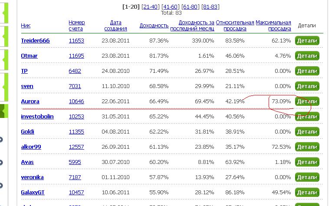This screenshot has width=332, height=206.
Task: Sort by Относительная просадка header
Action: pyautogui.click(x=234, y=26)
